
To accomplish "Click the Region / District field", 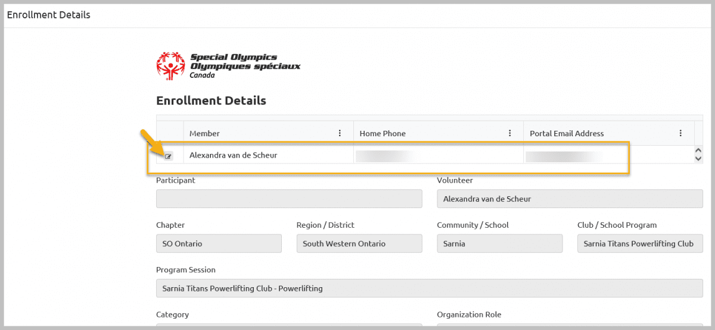I will [x=359, y=243].
